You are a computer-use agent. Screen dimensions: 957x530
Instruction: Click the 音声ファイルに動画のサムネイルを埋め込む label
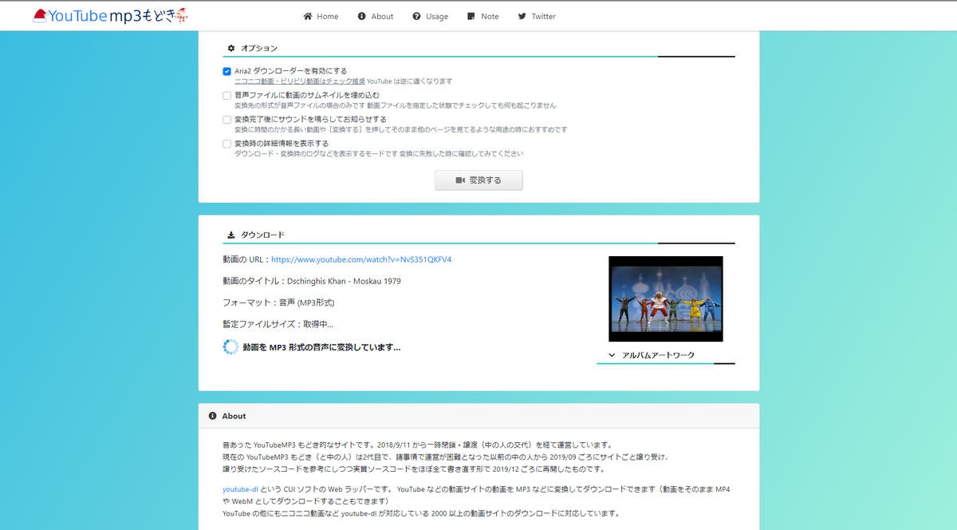coord(307,96)
